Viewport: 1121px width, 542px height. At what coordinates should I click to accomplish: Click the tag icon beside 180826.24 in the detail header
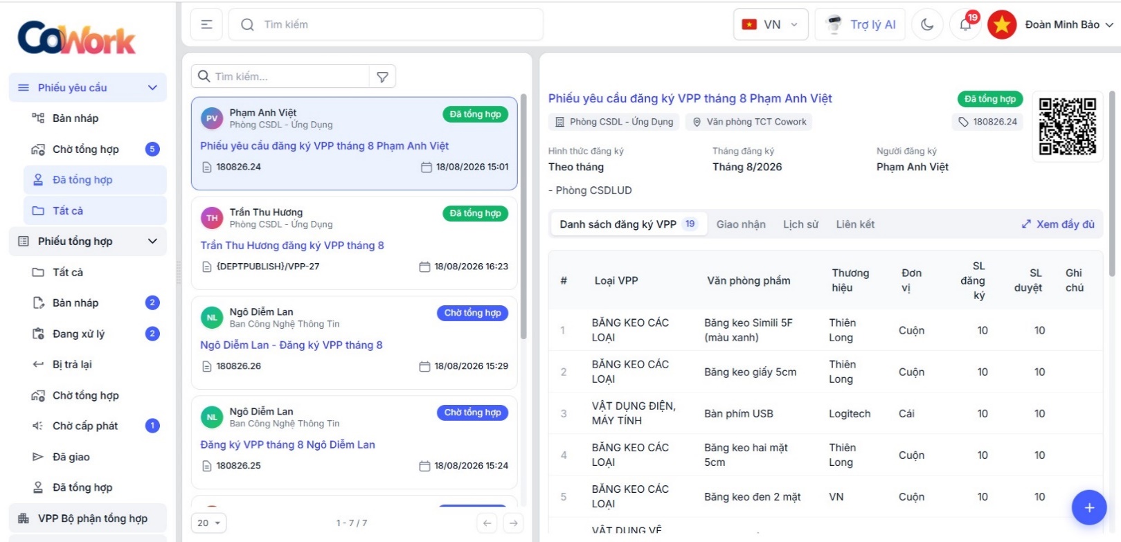963,122
